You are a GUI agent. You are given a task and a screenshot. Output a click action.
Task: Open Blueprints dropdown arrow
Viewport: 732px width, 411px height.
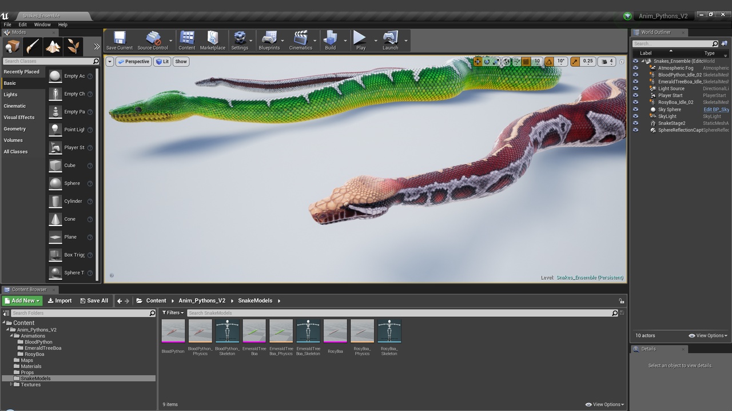pyautogui.click(x=282, y=41)
